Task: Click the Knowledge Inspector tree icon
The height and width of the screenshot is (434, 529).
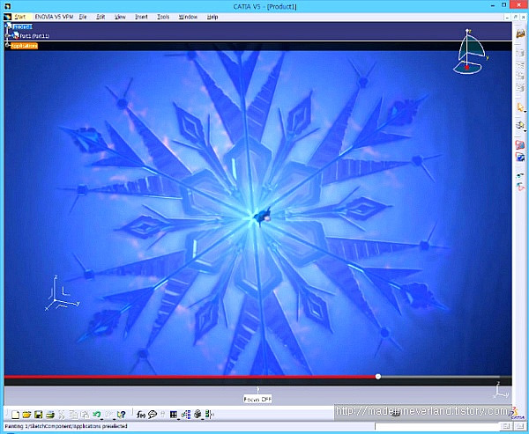Action: coord(185,415)
